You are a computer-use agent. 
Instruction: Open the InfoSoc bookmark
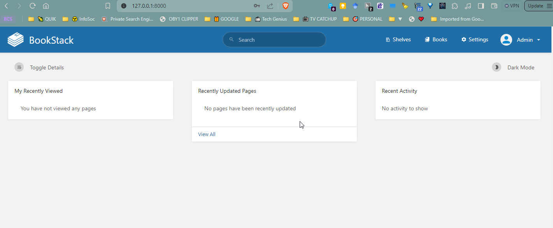point(83,19)
